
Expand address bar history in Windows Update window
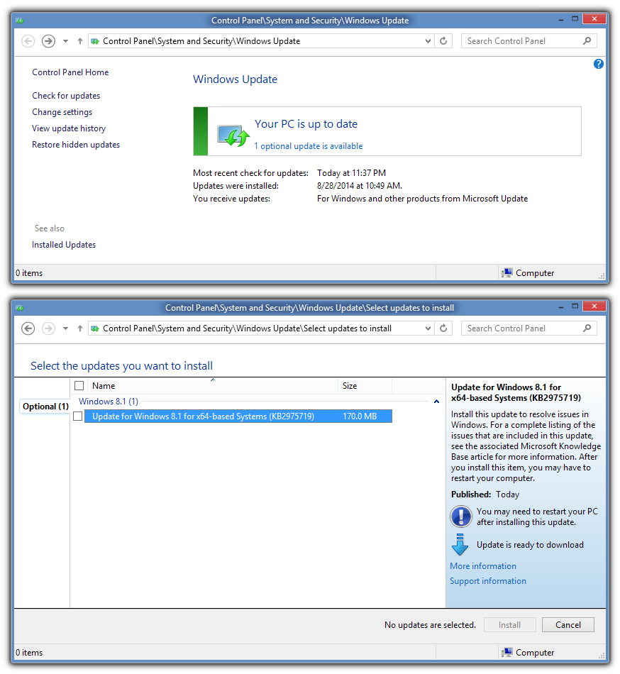pyautogui.click(x=428, y=41)
